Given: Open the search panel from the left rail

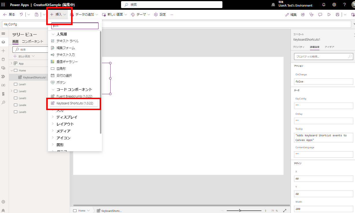Looking at the screenshot, I should coord(4,102).
